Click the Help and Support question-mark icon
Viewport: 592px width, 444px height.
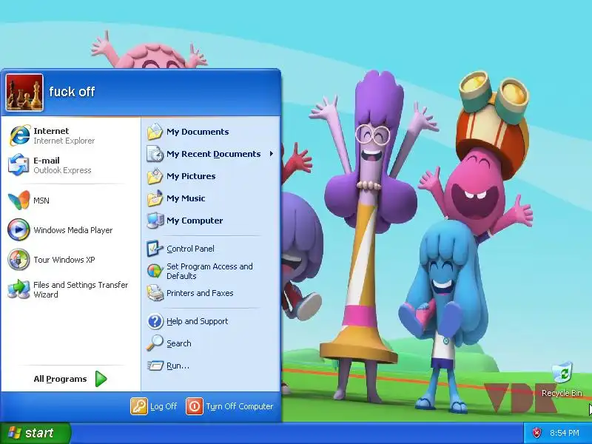(x=155, y=321)
